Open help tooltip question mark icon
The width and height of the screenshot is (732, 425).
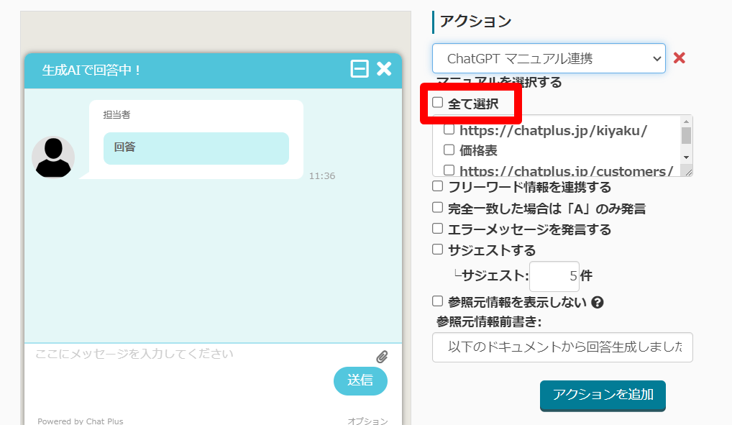tap(597, 303)
